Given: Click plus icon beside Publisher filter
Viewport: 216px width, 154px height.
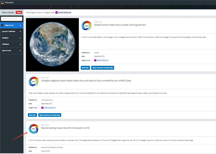Looking at the screenshot, I should click(20, 38).
